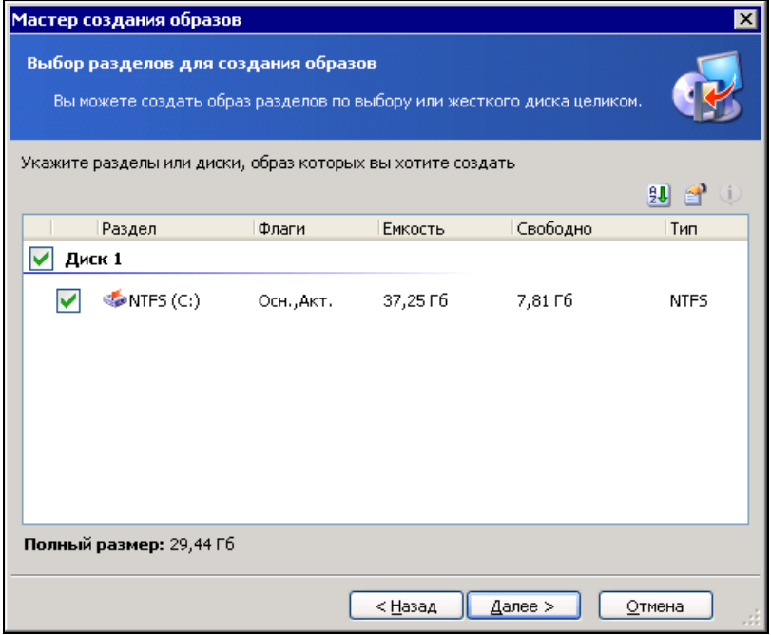Sort by the Раздел column header
Screen dimensions: 771x635
tap(176, 228)
